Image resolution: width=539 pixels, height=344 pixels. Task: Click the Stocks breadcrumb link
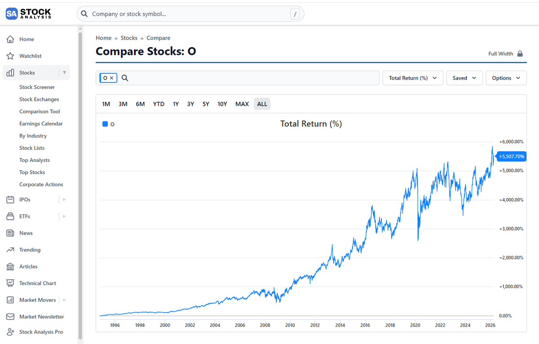pyautogui.click(x=129, y=38)
